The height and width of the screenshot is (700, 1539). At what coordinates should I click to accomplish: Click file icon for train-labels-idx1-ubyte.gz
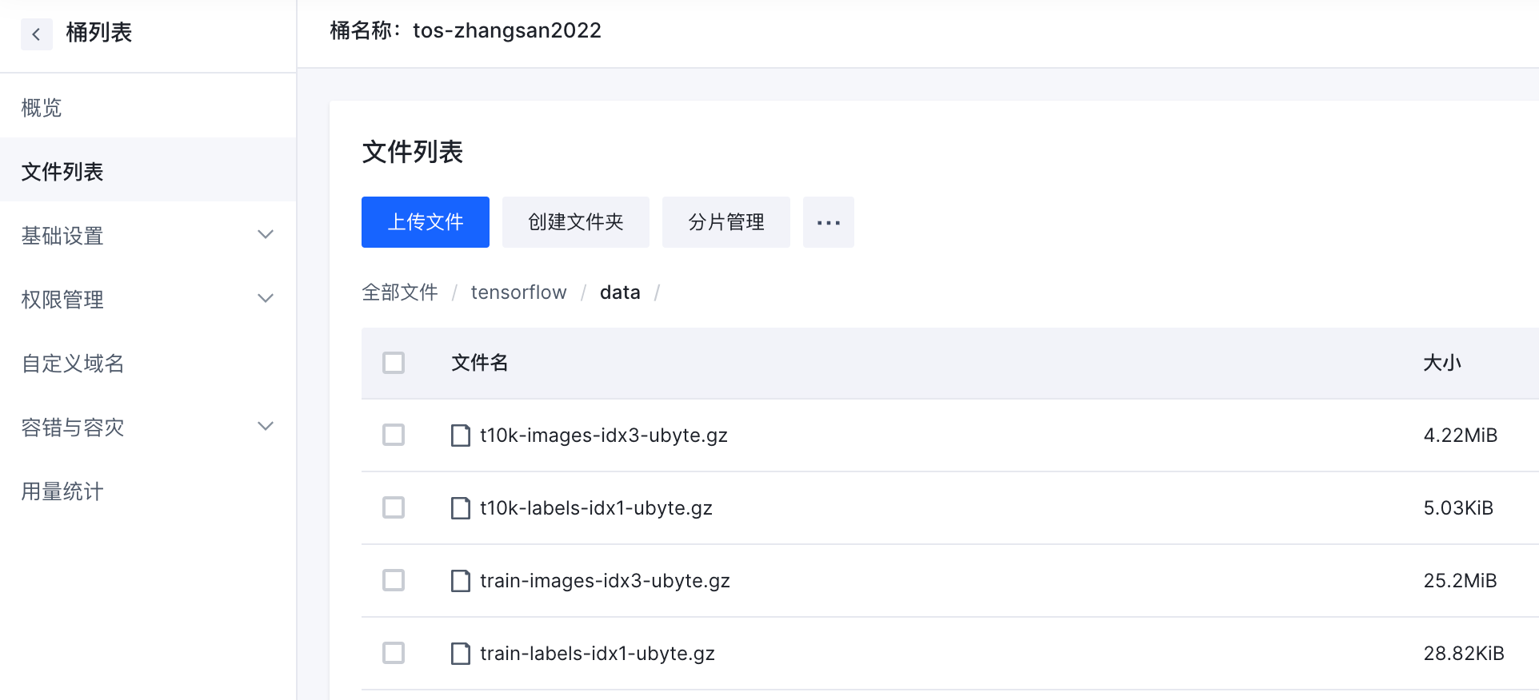pos(461,654)
